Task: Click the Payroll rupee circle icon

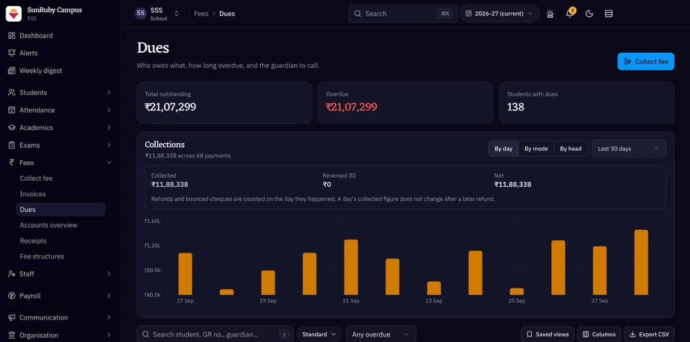Action: tap(12, 296)
